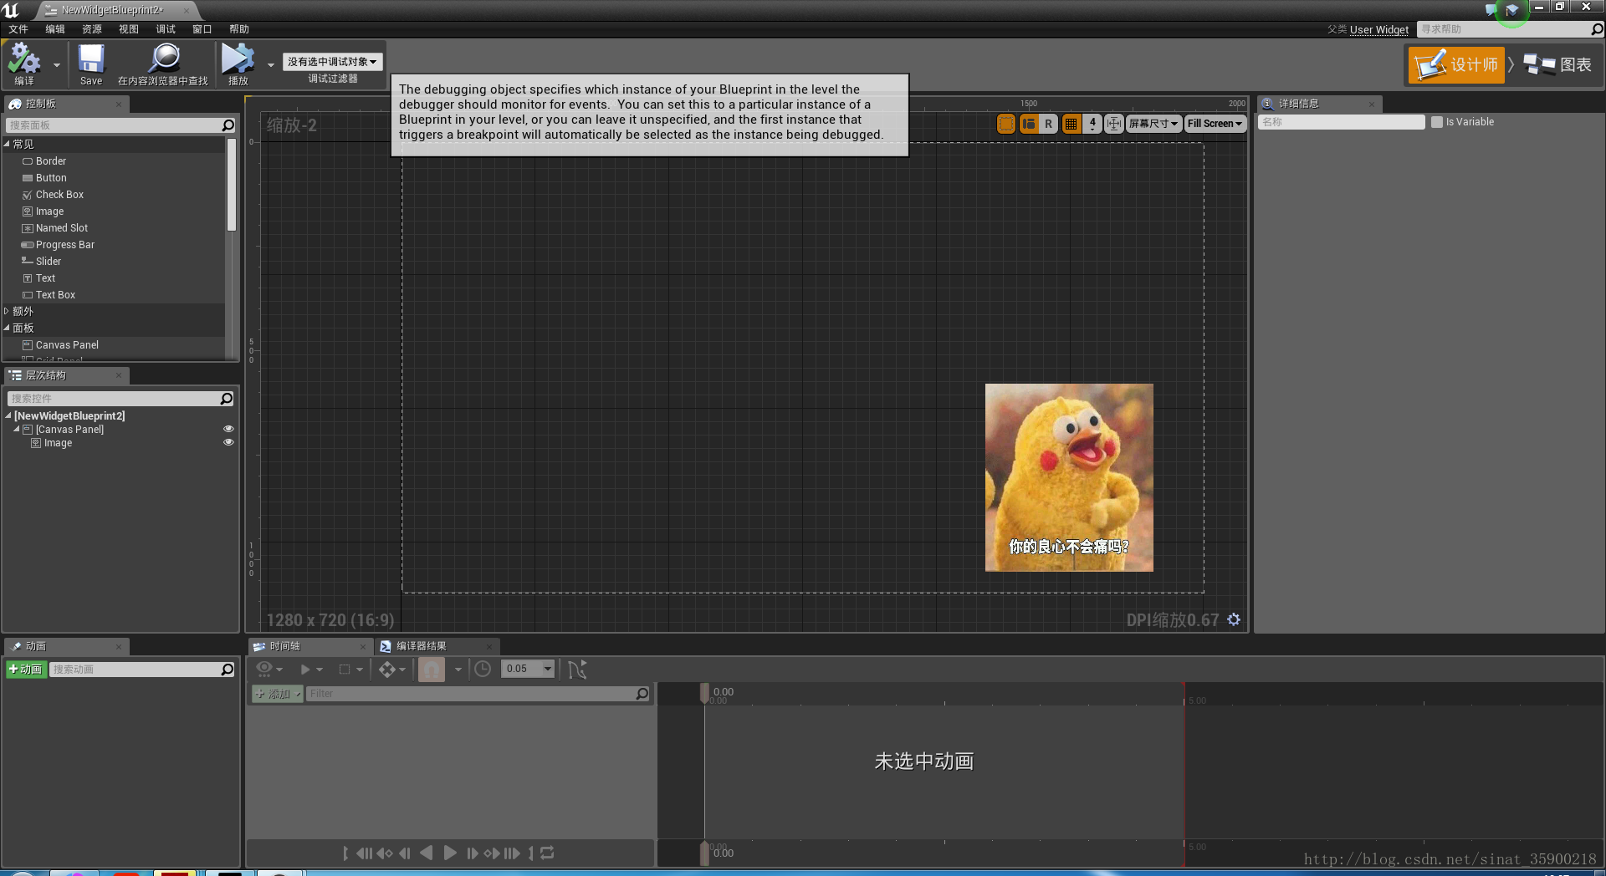Open the 视图 menu
This screenshot has width=1606, height=876.
coord(129,29)
